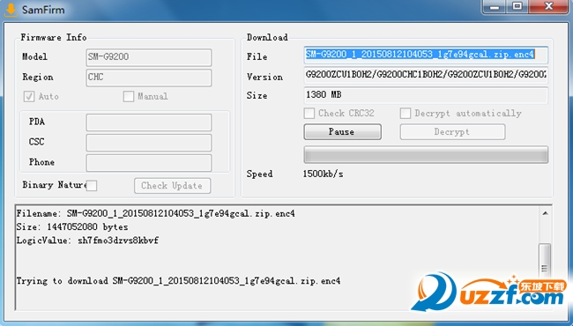The height and width of the screenshot is (326, 573).
Task: Enable the Check CRC32 checkbox
Action: (x=309, y=113)
